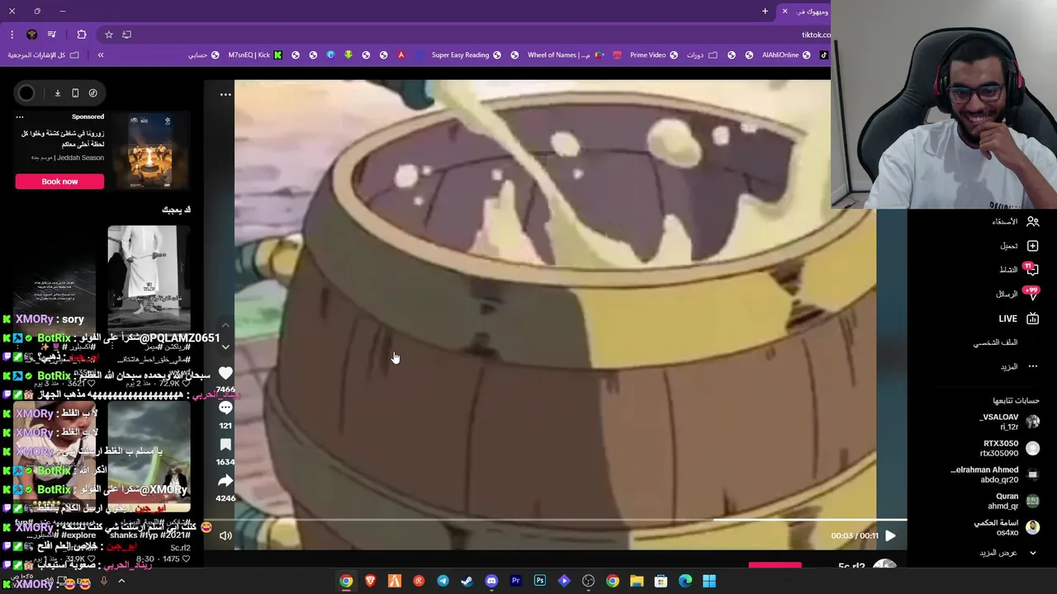The image size is (1057, 594).
Task: Mute the video with speaker icon
Action: point(225,535)
